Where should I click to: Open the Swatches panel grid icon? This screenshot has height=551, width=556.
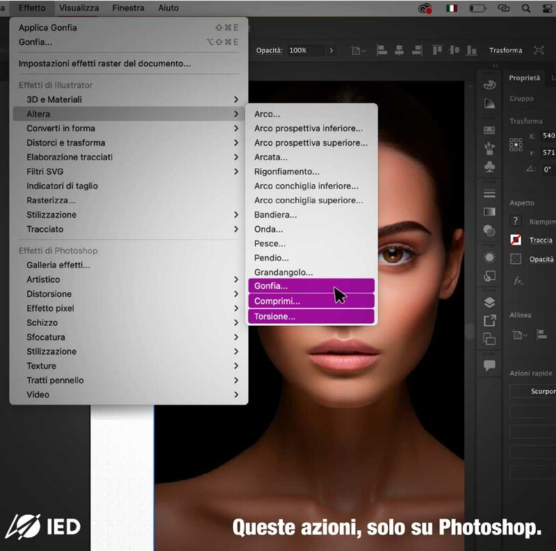click(489, 130)
